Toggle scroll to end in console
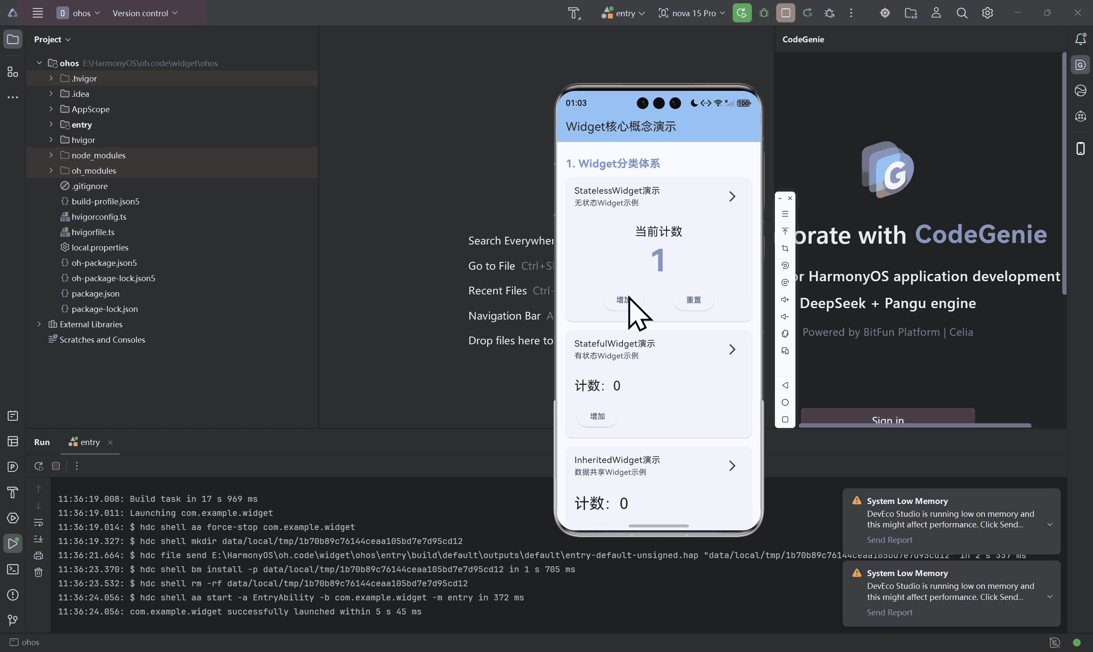This screenshot has width=1093, height=652. 39,539
